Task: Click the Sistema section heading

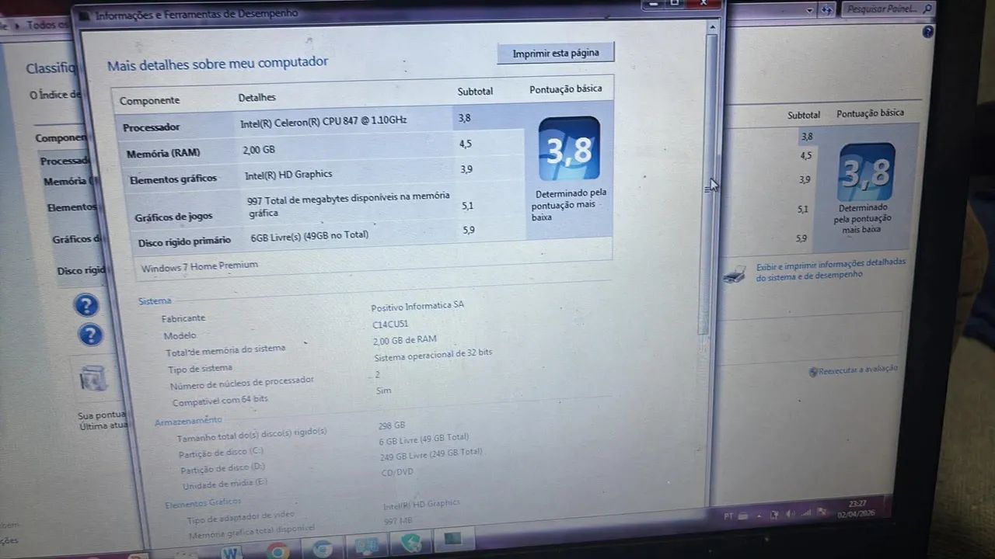Action: point(155,300)
